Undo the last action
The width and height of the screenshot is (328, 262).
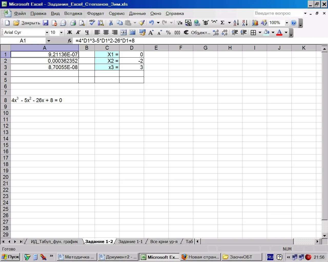click(x=152, y=23)
